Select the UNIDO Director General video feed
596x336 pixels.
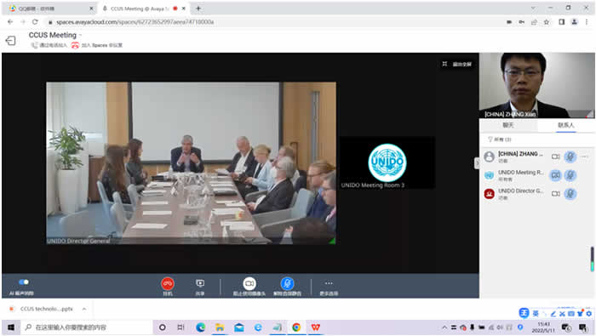192,162
